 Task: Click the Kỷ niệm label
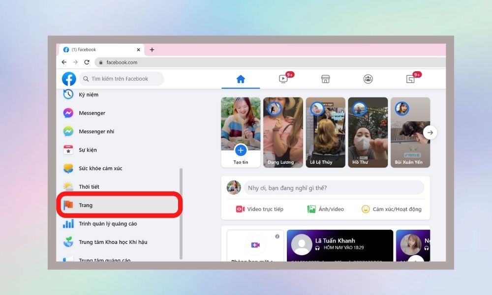coord(89,95)
